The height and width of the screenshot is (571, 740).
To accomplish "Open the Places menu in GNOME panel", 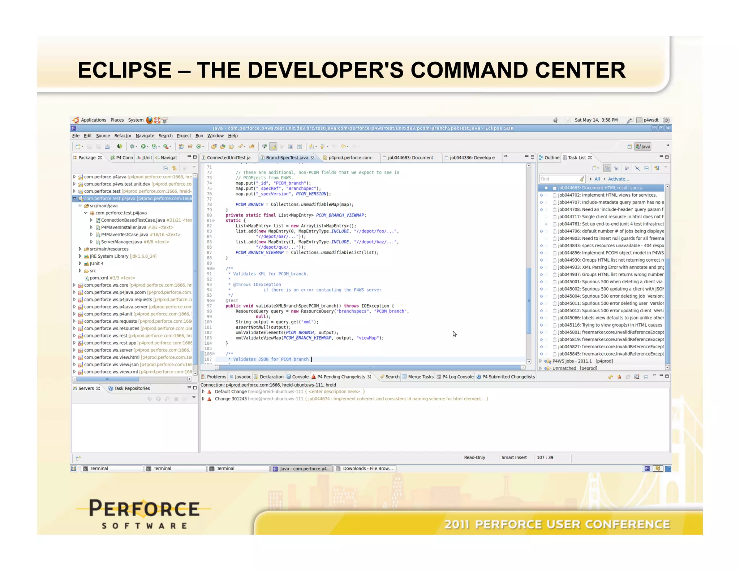I will pos(117,120).
